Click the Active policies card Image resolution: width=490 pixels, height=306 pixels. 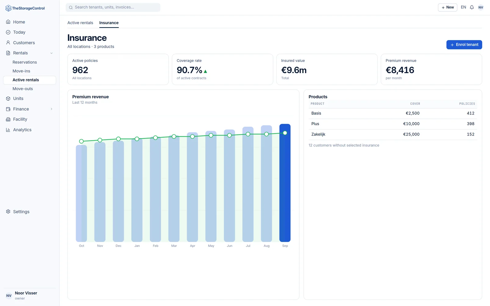[x=118, y=69]
